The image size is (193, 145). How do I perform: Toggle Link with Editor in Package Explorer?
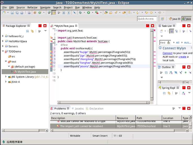click(x=32, y=31)
